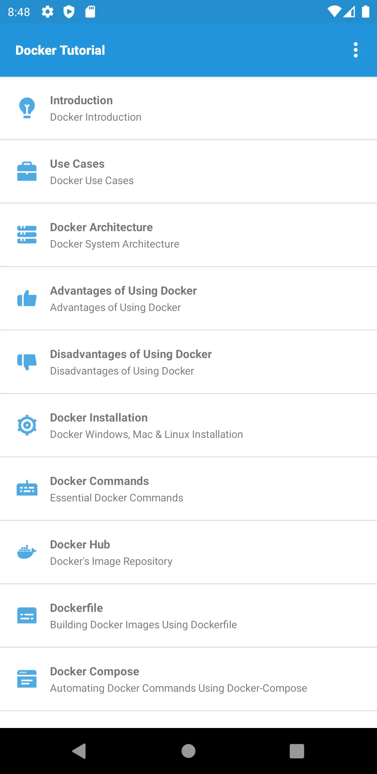
Task: Tap 'Automating Docker Commands Using Docker-Compose' subtitle
Action: tap(178, 688)
